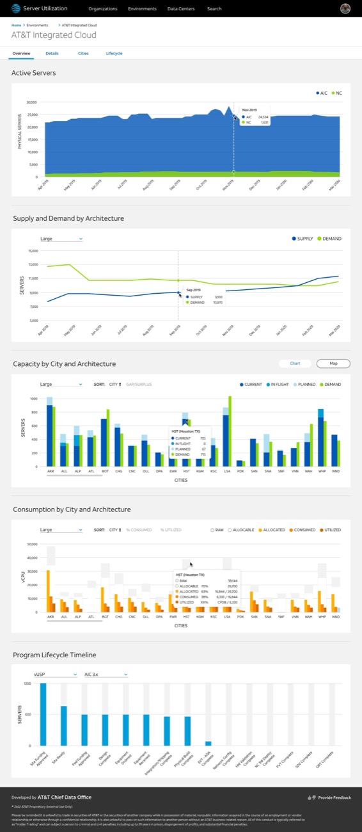362x832 pixels.
Task: Open Large dropdown in Supply and Demand
Action: coord(61,239)
